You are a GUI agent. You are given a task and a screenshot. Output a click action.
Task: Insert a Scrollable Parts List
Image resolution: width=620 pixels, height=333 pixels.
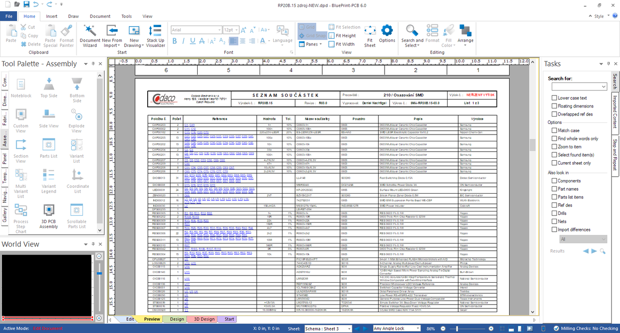[x=77, y=216]
